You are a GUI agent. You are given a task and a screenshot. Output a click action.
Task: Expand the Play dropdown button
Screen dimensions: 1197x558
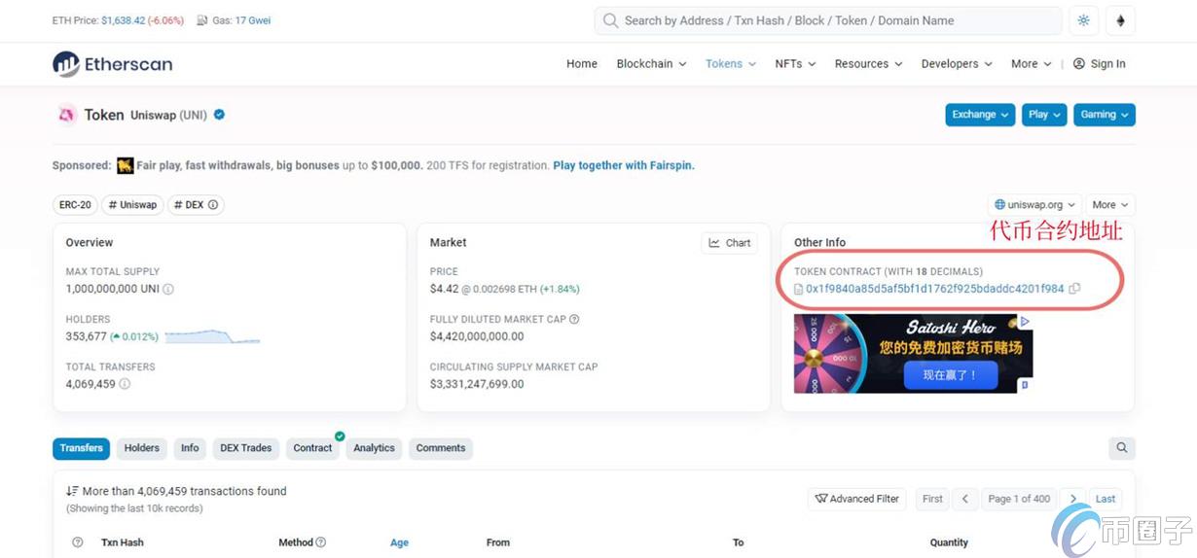click(x=1044, y=115)
